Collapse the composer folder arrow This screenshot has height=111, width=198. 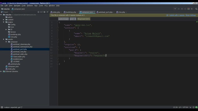[6, 42]
